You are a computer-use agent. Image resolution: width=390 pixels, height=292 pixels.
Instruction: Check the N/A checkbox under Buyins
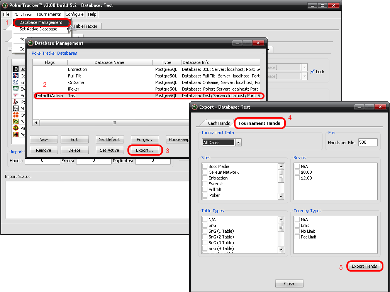(297, 166)
